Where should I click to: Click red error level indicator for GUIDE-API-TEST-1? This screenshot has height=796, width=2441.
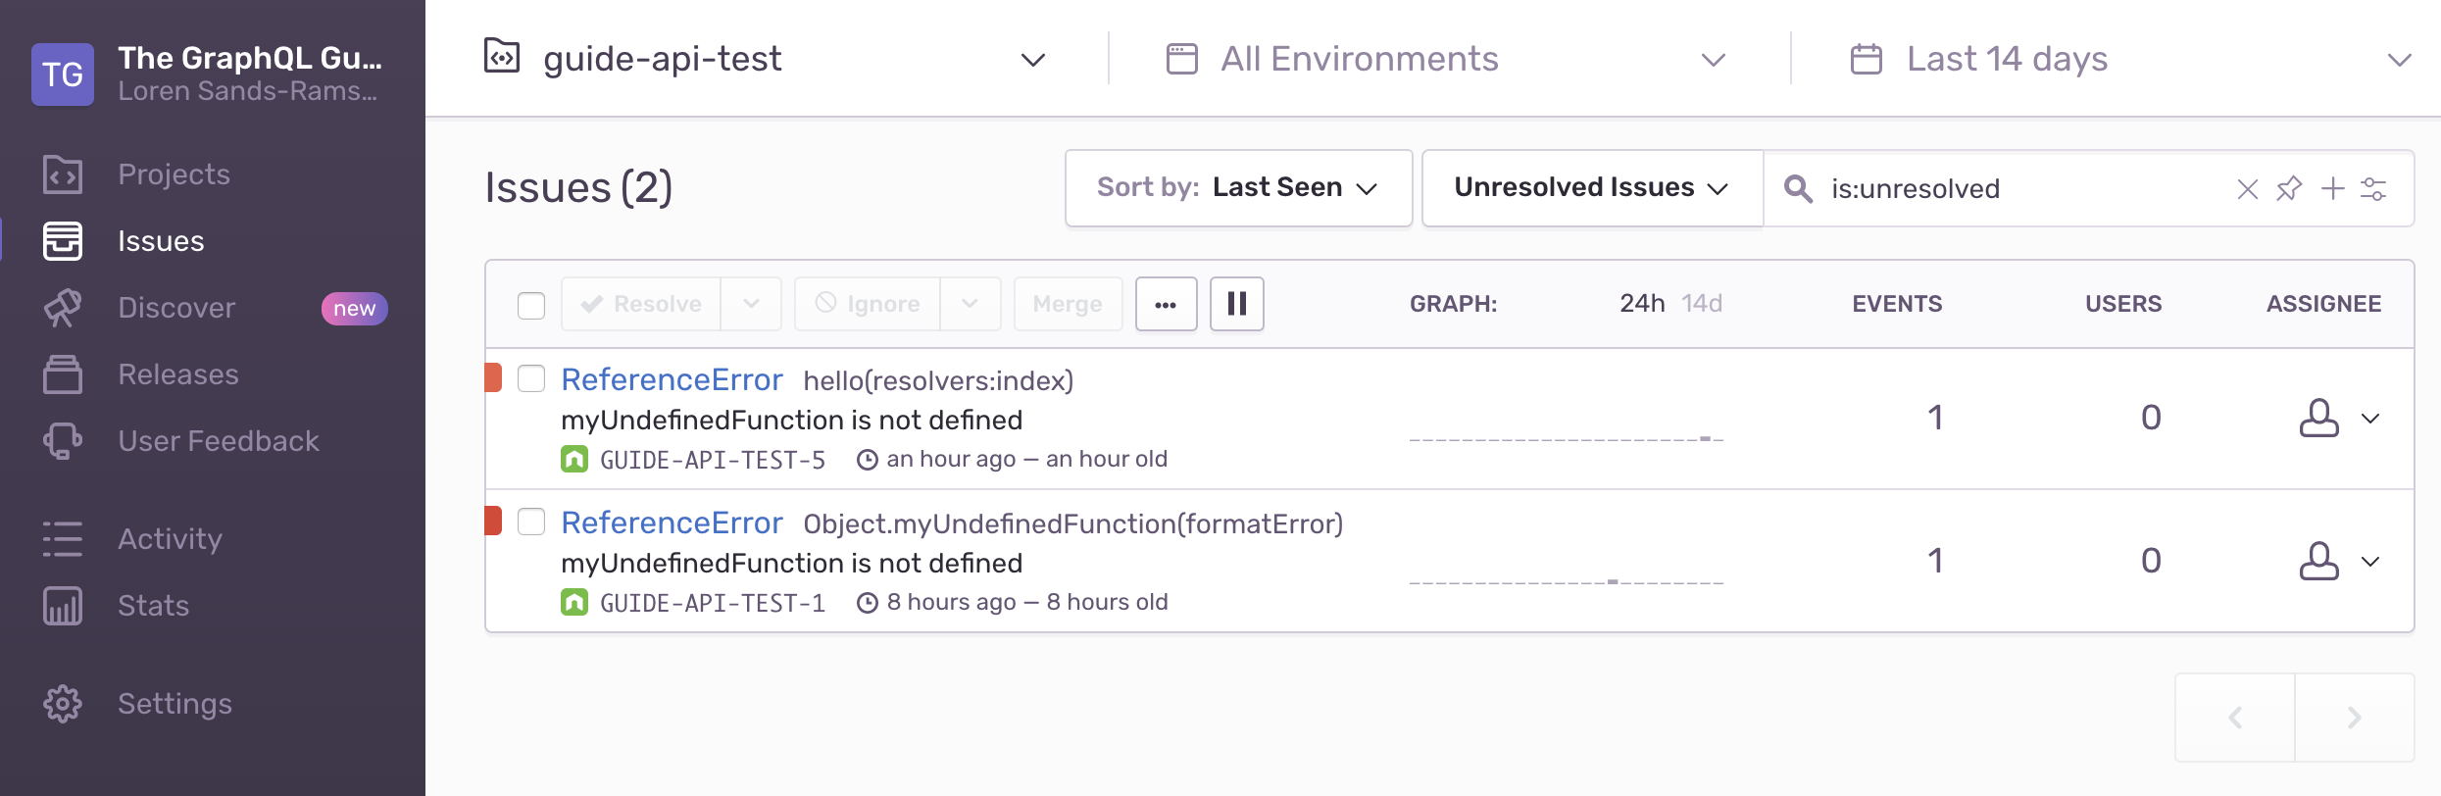click(x=494, y=521)
